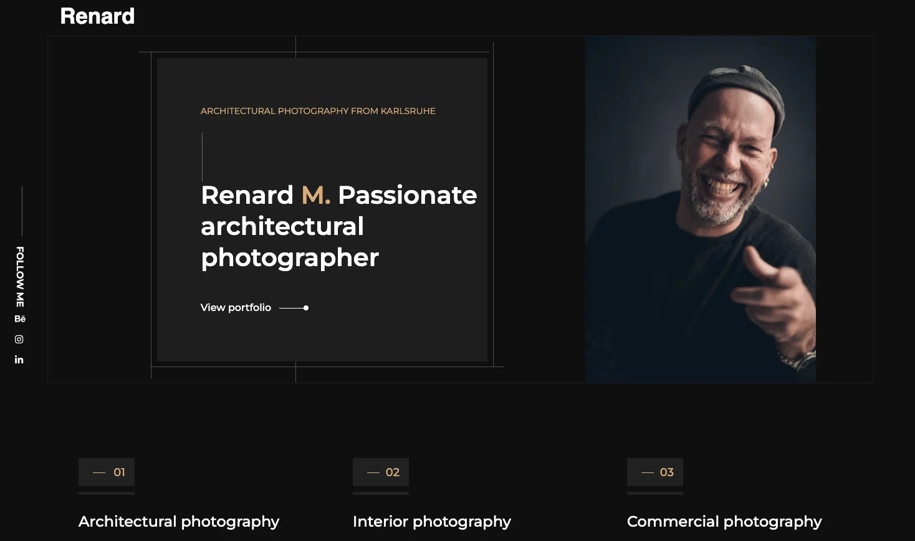Screen dimensions: 915x541
Task: Click the dot at the end of View portfolio
Action: tap(306, 307)
